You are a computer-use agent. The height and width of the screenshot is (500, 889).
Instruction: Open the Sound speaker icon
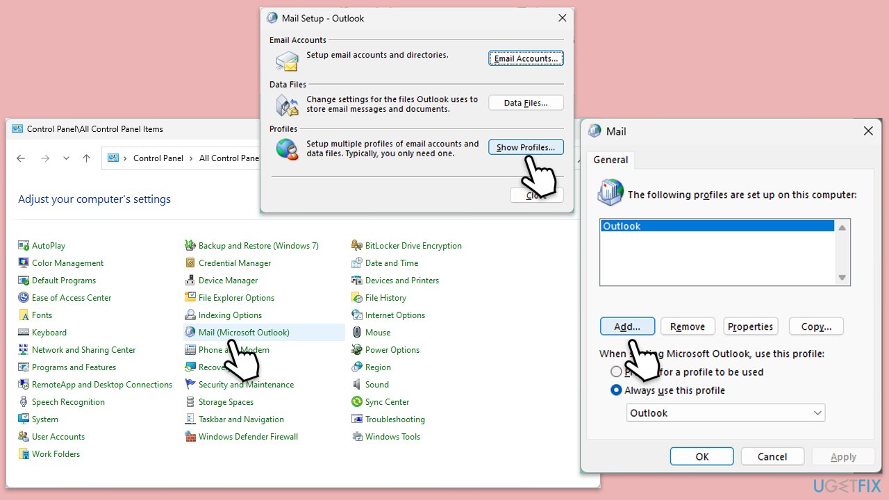357,385
